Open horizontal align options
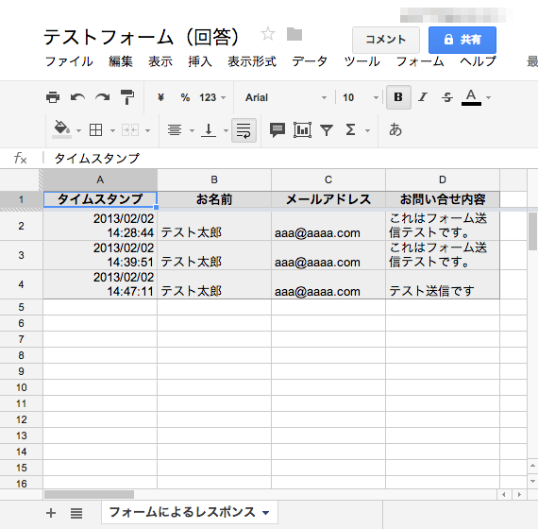The width and height of the screenshot is (538, 529). [175, 130]
